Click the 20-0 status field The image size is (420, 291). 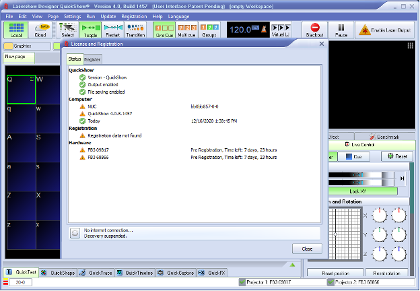coord(21,282)
